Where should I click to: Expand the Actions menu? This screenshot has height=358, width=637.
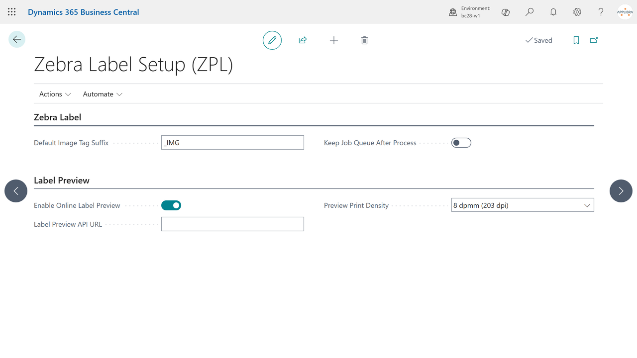pos(55,94)
